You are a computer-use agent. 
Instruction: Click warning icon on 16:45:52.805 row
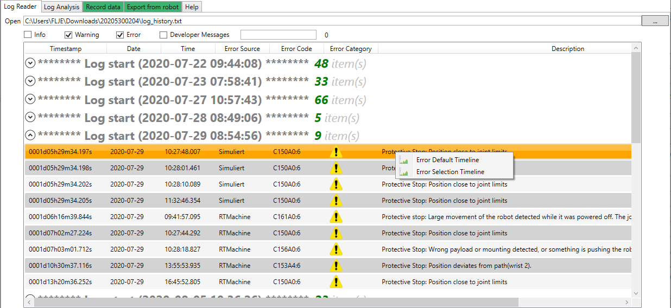(336, 282)
